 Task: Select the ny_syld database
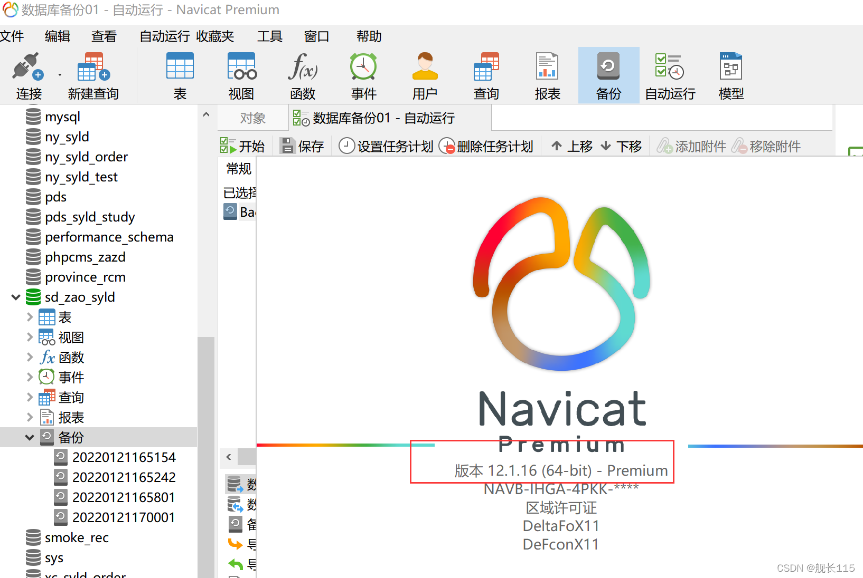[x=67, y=137]
